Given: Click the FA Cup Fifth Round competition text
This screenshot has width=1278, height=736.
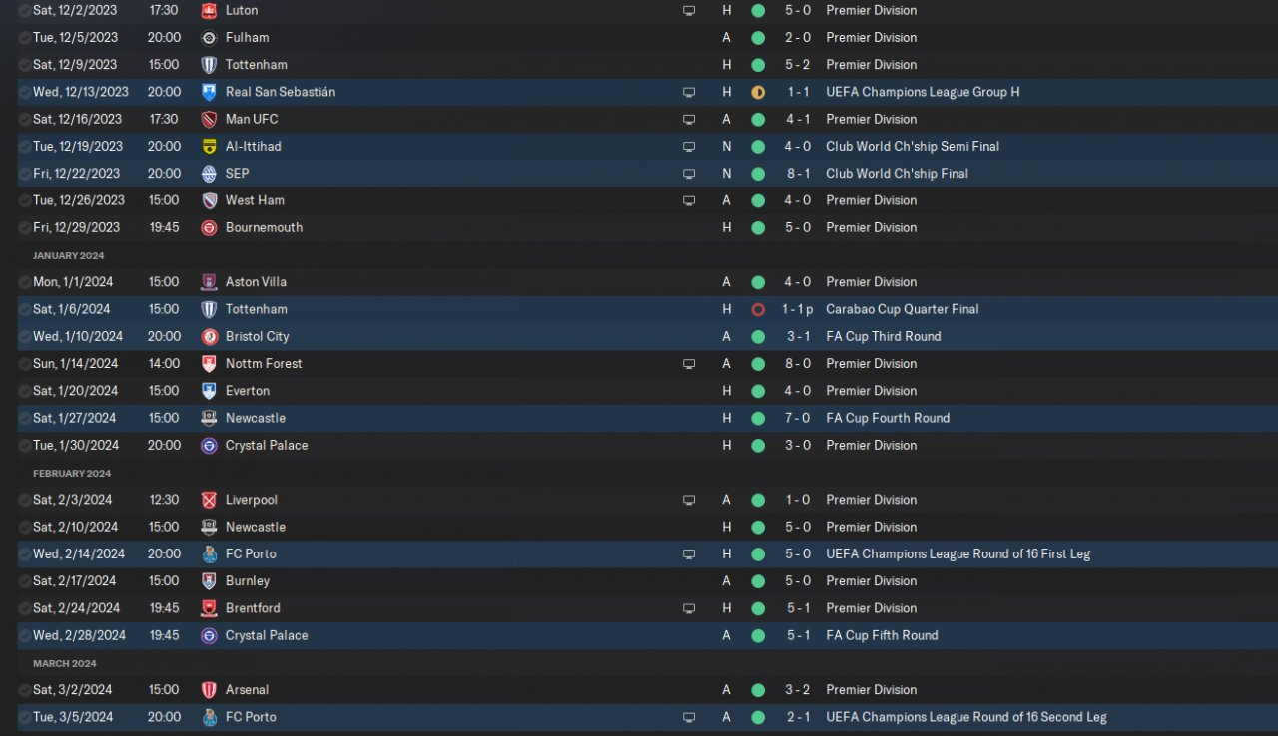Looking at the screenshot, I should point(882,636).
